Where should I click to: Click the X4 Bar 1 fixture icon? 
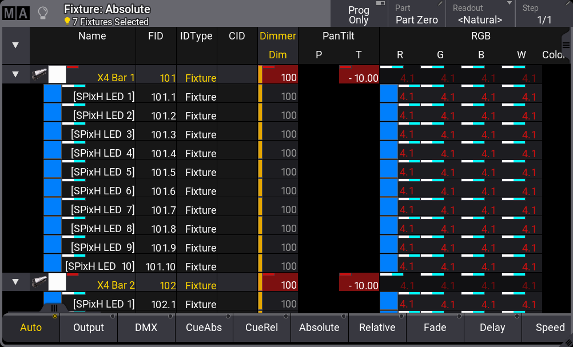[39, 74]
